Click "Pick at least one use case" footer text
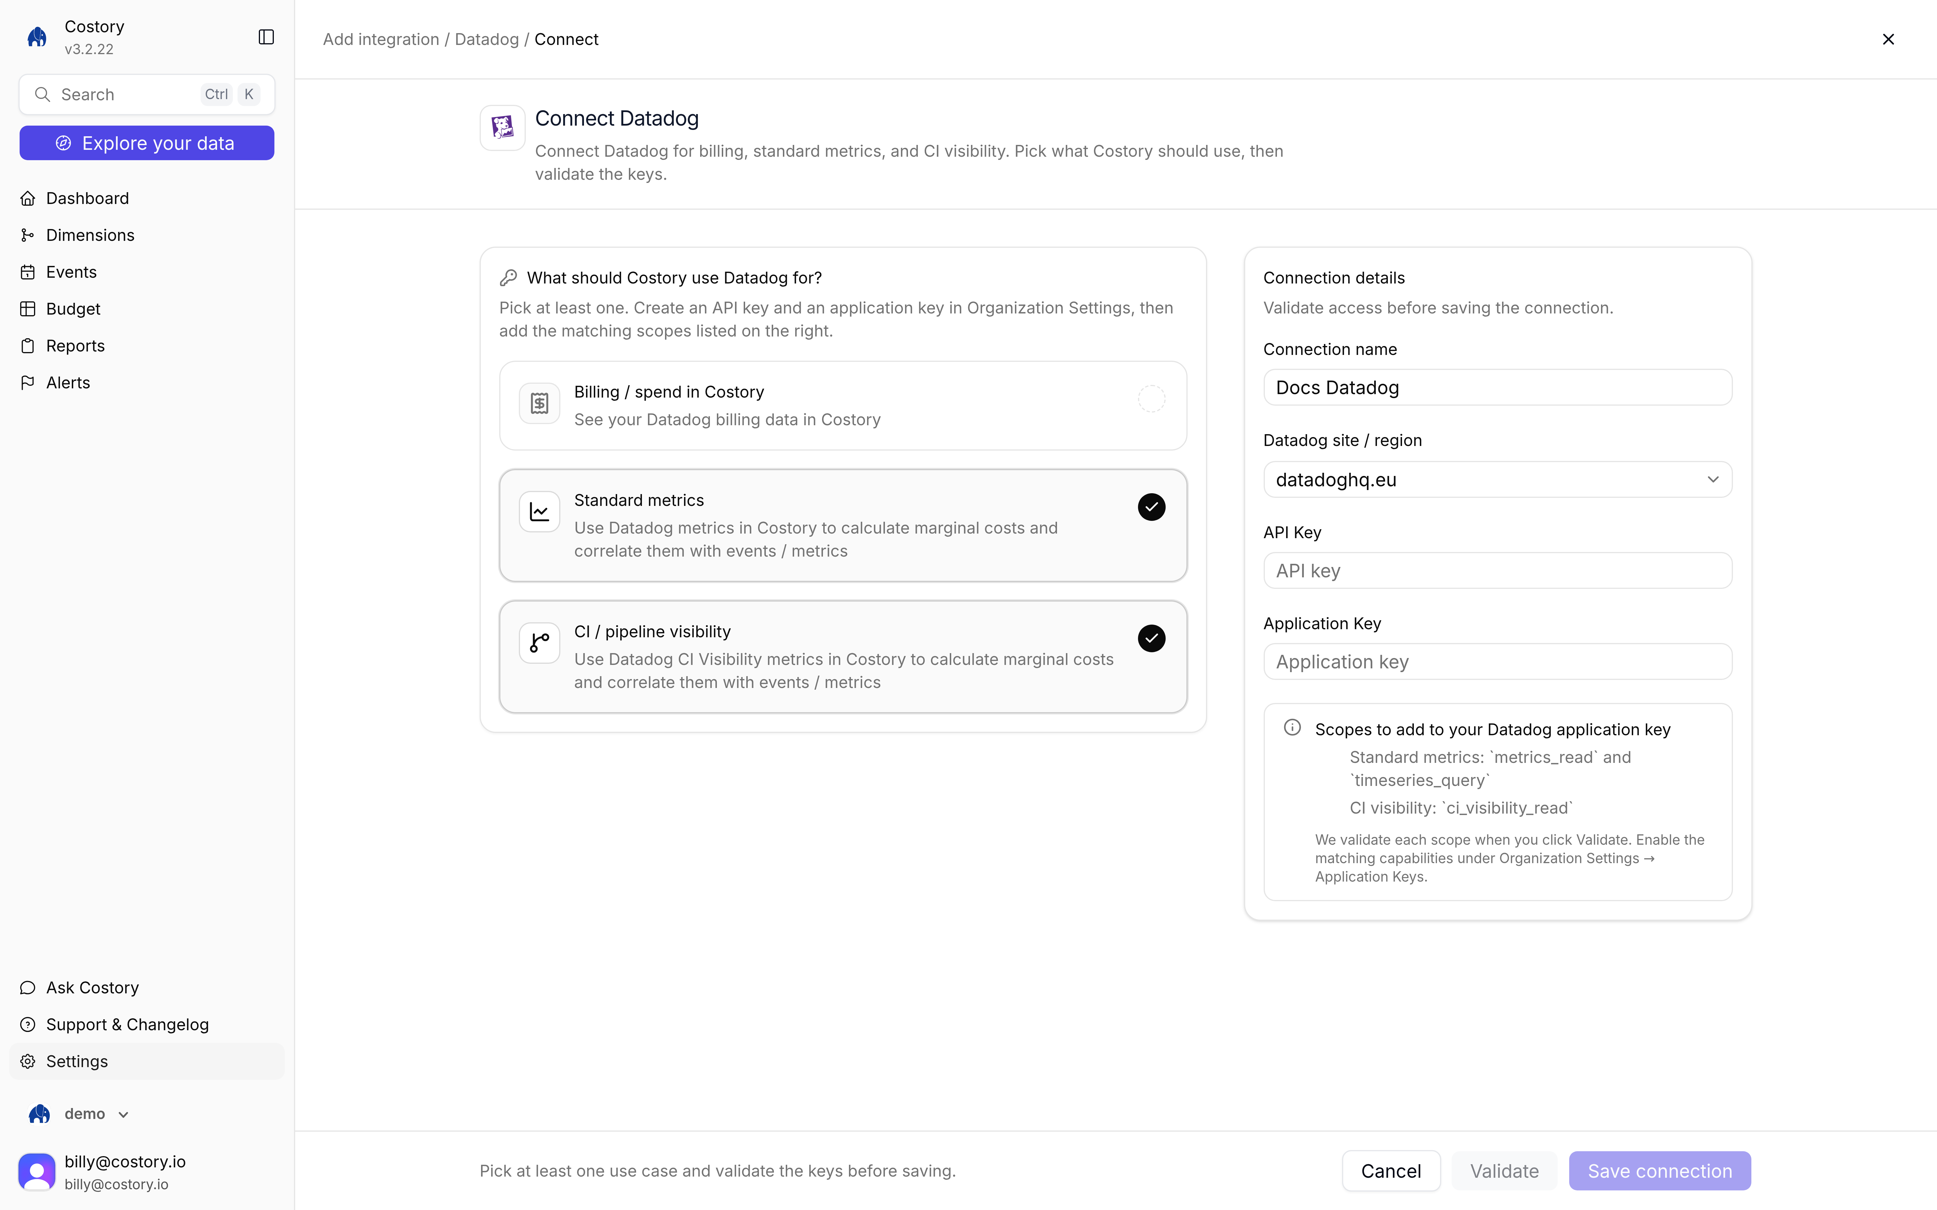The image size is (1937, 1210). pos(718,1171)
